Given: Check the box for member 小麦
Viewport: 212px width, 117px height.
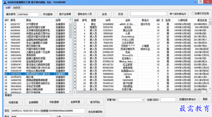Looking at the screenshot, I should point(75,33).
